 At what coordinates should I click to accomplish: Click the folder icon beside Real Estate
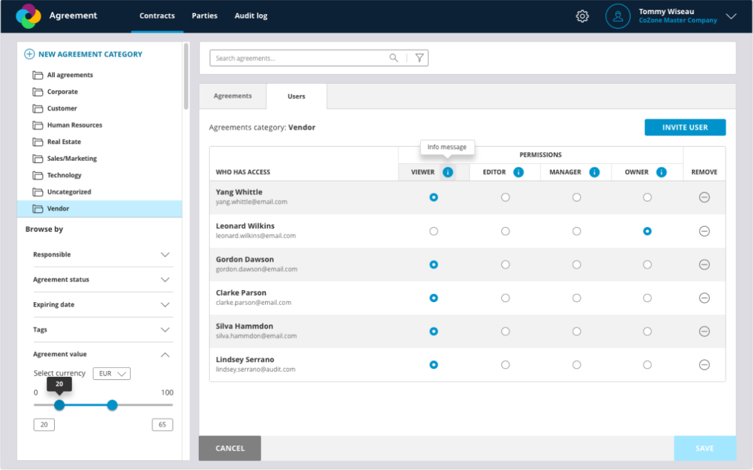pyautogui.click(x=37, y=142)
